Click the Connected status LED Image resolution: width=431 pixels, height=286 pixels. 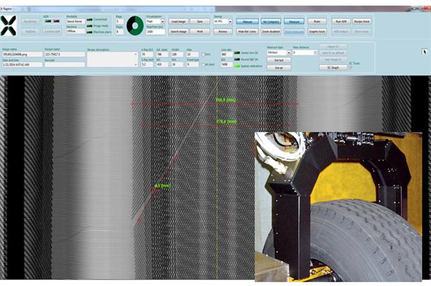[x=90, y=19]
